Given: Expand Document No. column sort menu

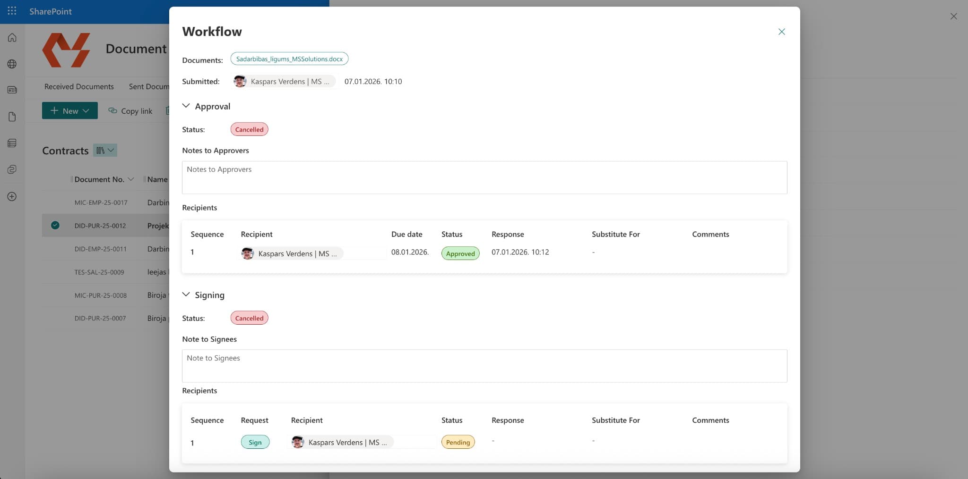Looking at the screenshot, I should 131,179.
